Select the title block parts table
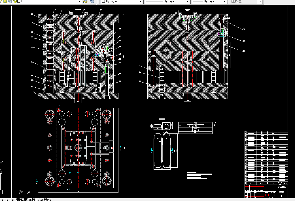Viewport: 295px width, 201px height. point(266,158)
